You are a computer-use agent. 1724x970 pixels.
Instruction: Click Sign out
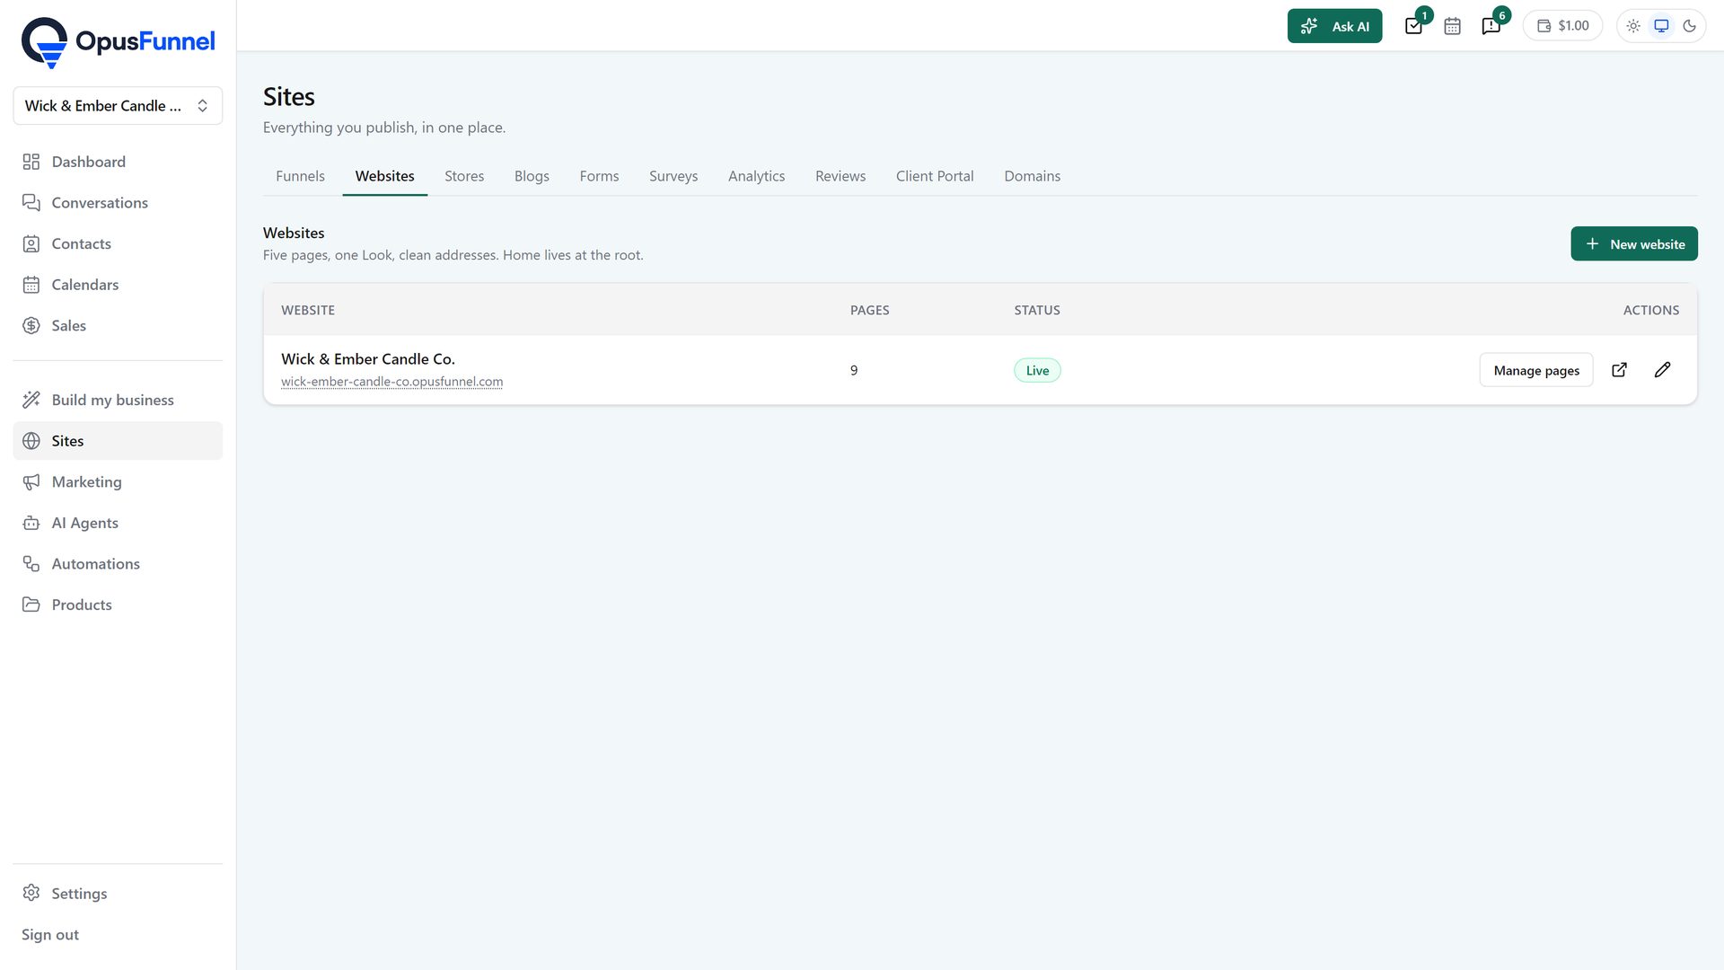click(50, 935)
